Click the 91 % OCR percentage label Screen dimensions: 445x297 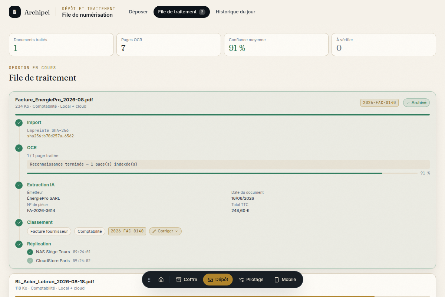[425, 173]
